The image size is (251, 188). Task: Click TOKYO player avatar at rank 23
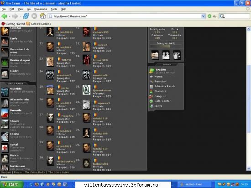[50, 62]
